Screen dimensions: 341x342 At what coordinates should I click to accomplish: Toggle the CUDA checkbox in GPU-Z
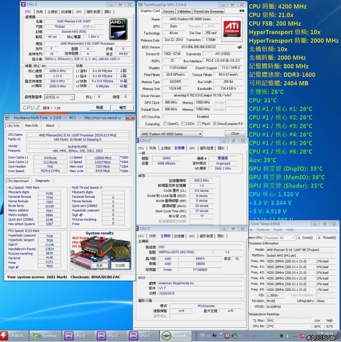coord(183,124)
